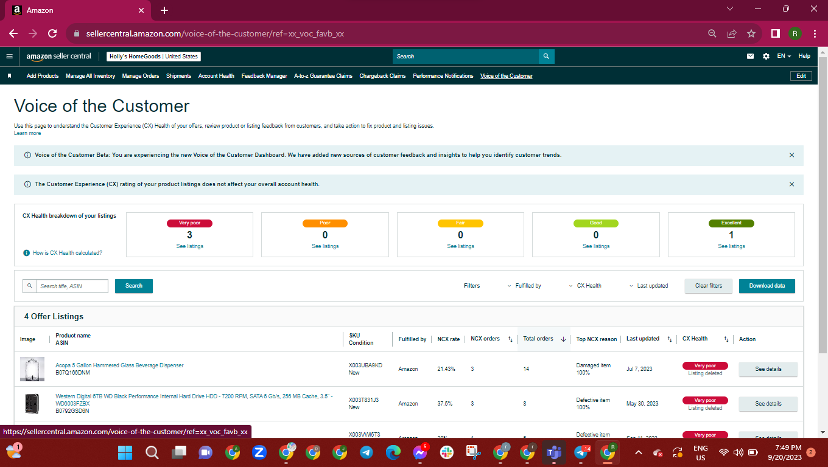Open the Help link in the header

[x=804, y=56]
